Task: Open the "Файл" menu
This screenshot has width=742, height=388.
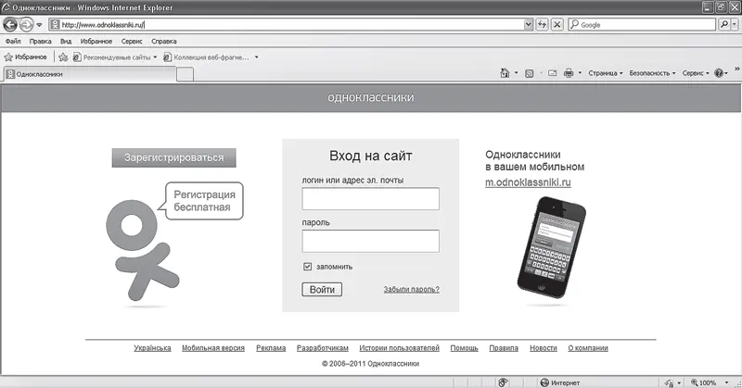Action: click(13, 42)
